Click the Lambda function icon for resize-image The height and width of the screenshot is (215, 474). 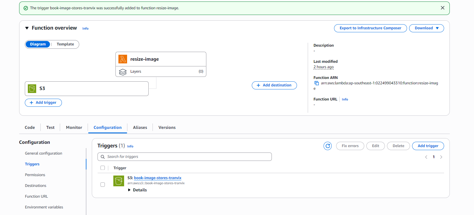(123, 59)
